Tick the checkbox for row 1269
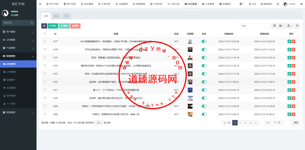305x150 pixels. coord(45,106)
